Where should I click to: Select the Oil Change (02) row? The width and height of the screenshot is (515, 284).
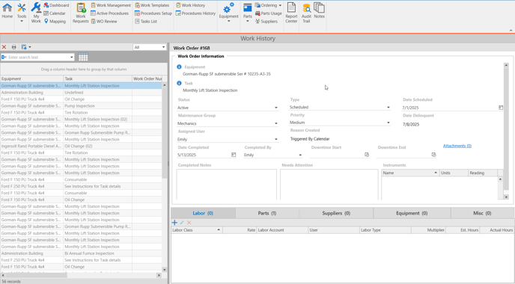(x=81, y=146)
